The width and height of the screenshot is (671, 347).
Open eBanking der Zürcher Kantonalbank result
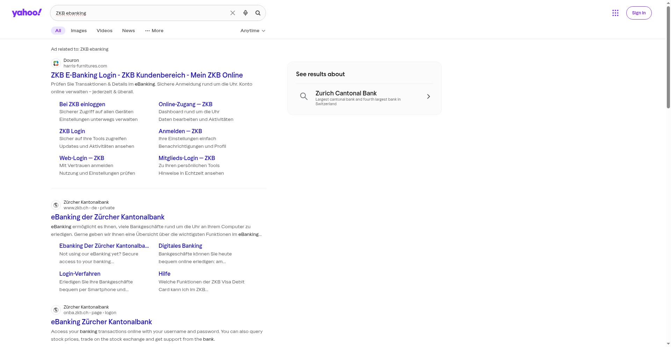(x=108, y=217)
